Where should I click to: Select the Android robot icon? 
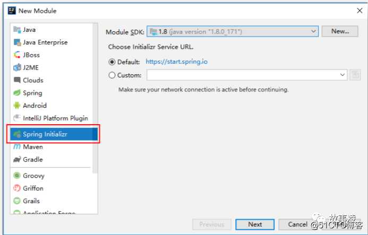(17, 106)
